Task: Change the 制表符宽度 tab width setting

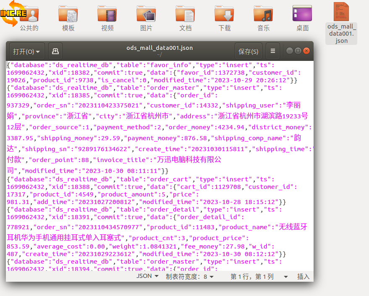Action: (190, 276)
